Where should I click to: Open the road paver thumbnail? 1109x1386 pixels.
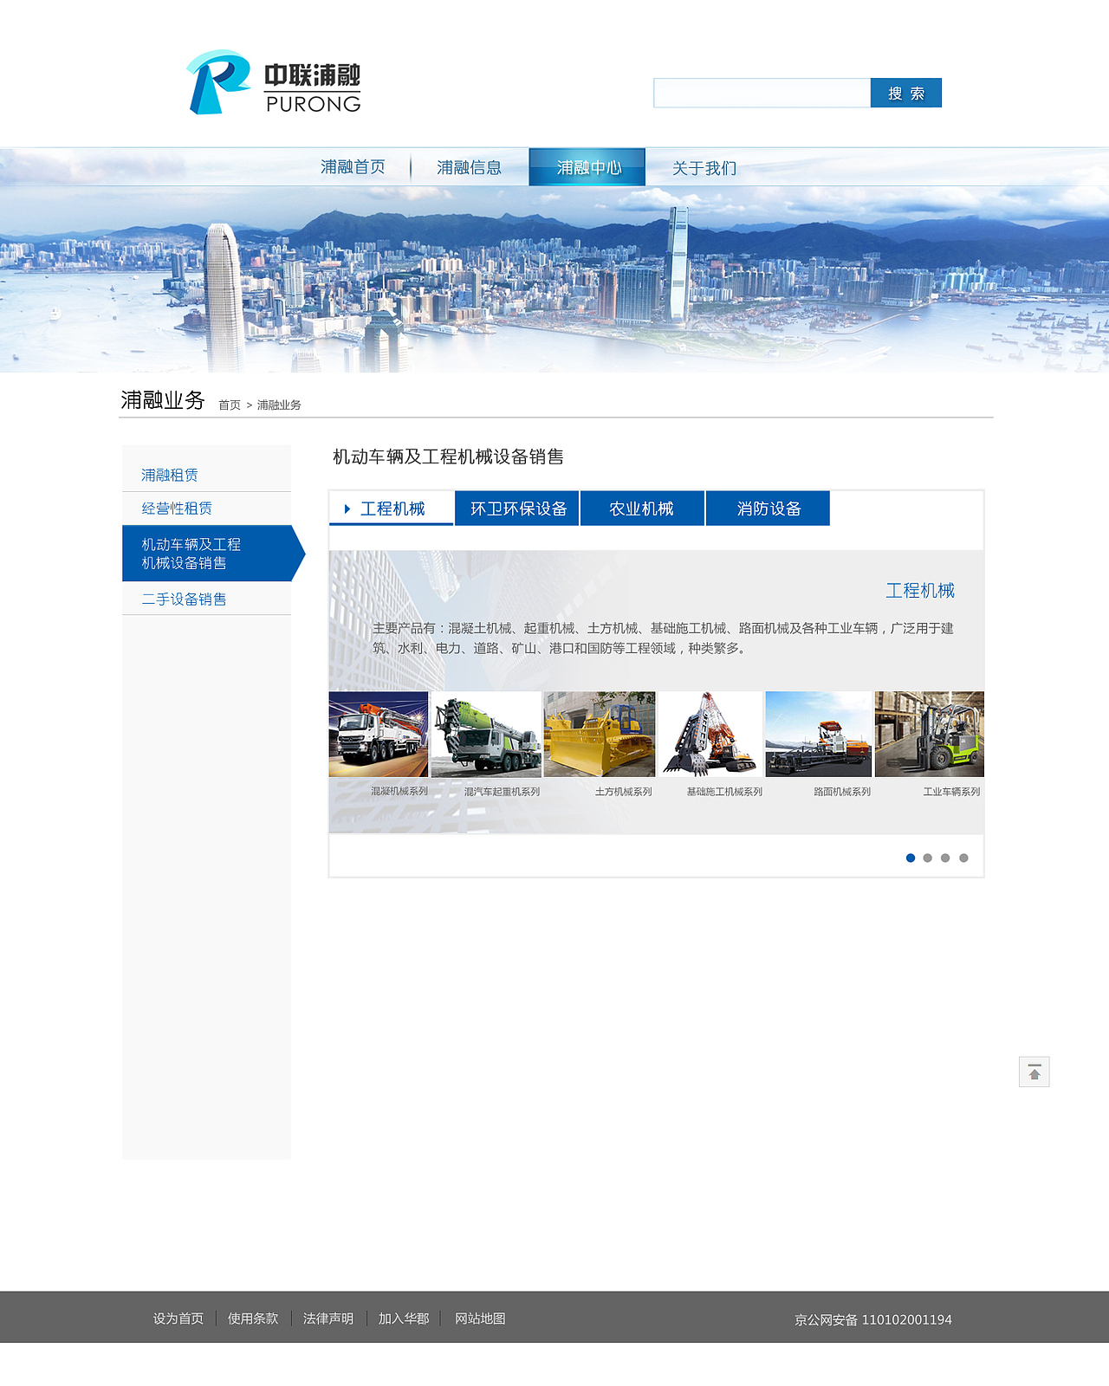tap(819, 734)
